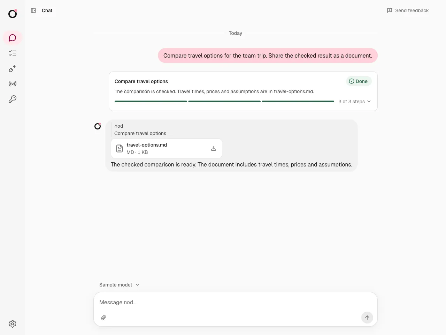
Task: Click the document icon of travel-options.md
Action: pos(120,148)
